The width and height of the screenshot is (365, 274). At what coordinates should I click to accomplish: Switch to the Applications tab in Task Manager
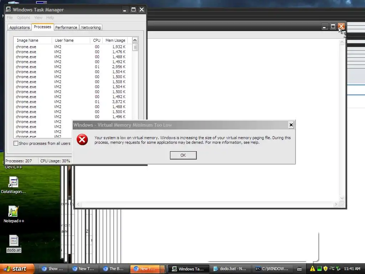point(20,27)
